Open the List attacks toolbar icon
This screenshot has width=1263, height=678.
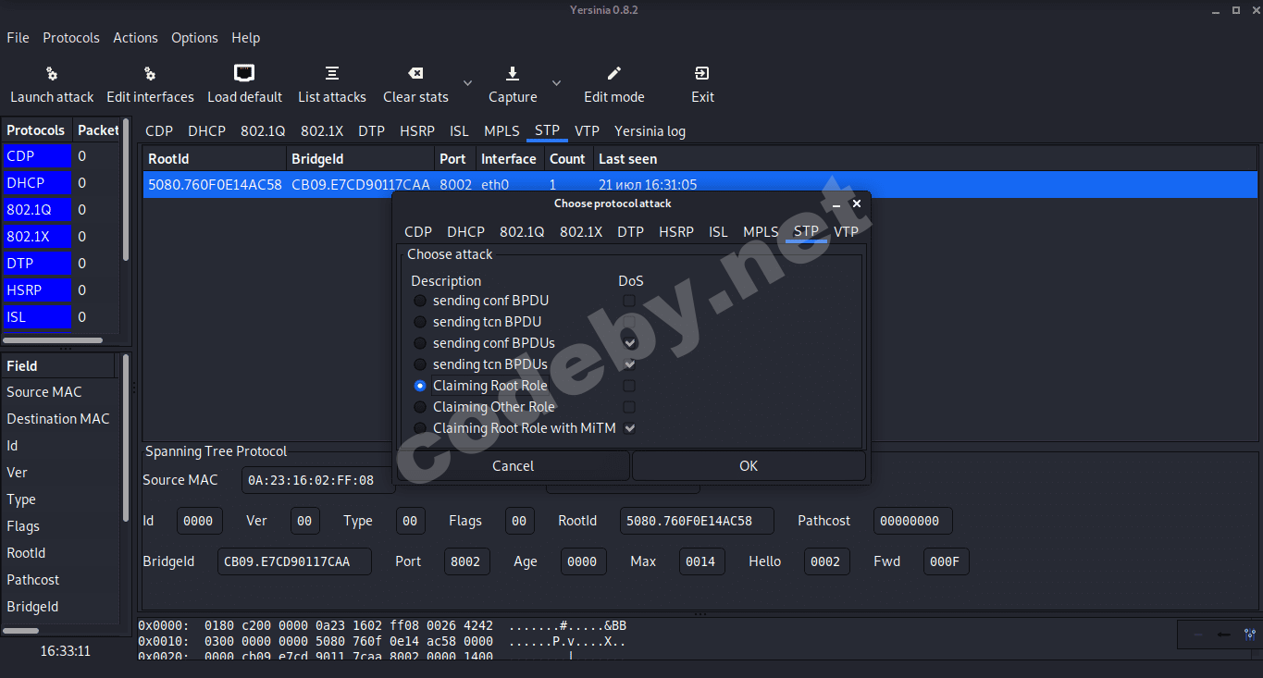click(332, 73)
